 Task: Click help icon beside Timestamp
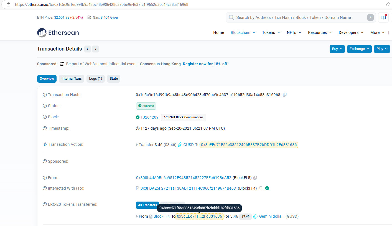(45, 128)
